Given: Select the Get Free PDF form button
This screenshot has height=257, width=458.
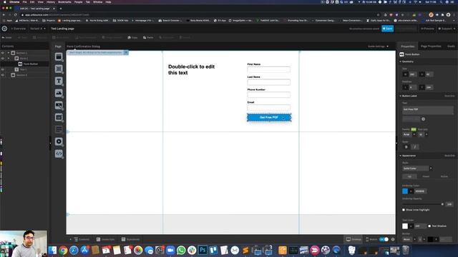Looking at the screenshot, I should [269, 117].
